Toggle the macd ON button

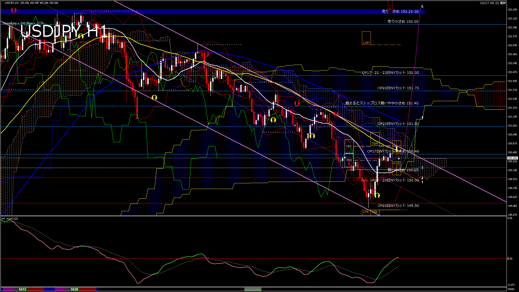[x=253, y=289]
